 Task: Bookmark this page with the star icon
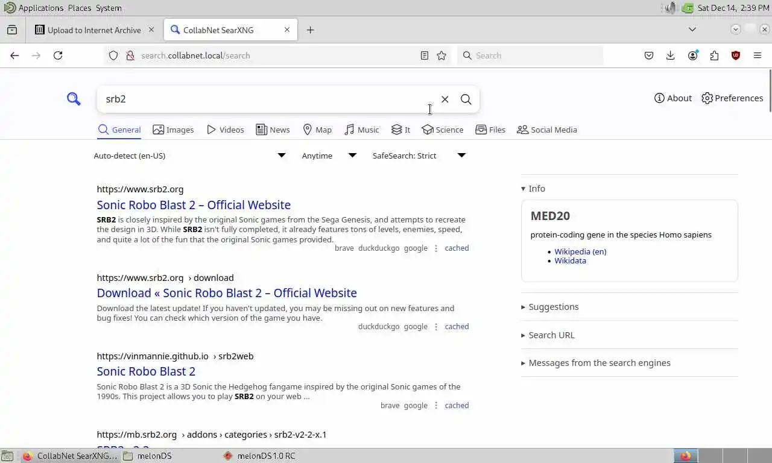[441, 55]
